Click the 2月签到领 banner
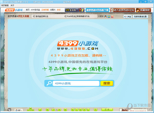Screen dimensions: 154x113 (x=75, y=10)
